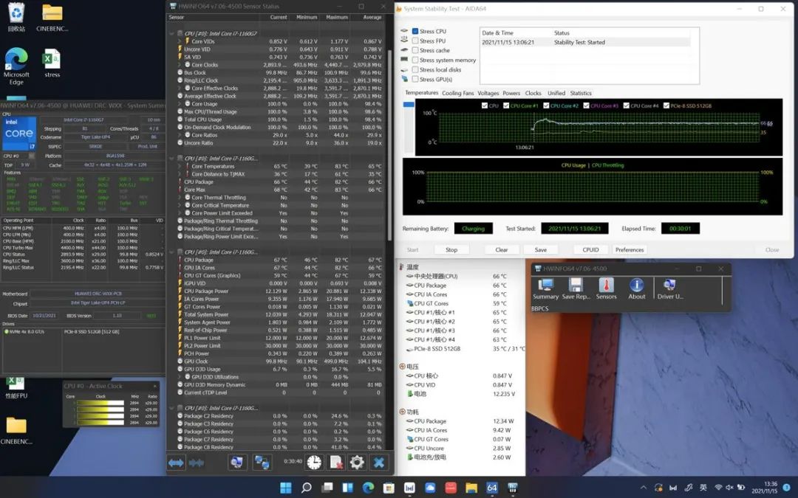Viewport: 798px width, 498px height.
Task: Stop the AIDA64 stability test
Action: [x=451, y=249]
